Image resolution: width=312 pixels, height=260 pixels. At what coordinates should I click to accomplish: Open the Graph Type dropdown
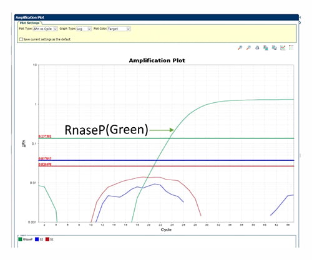click(84, 29)
